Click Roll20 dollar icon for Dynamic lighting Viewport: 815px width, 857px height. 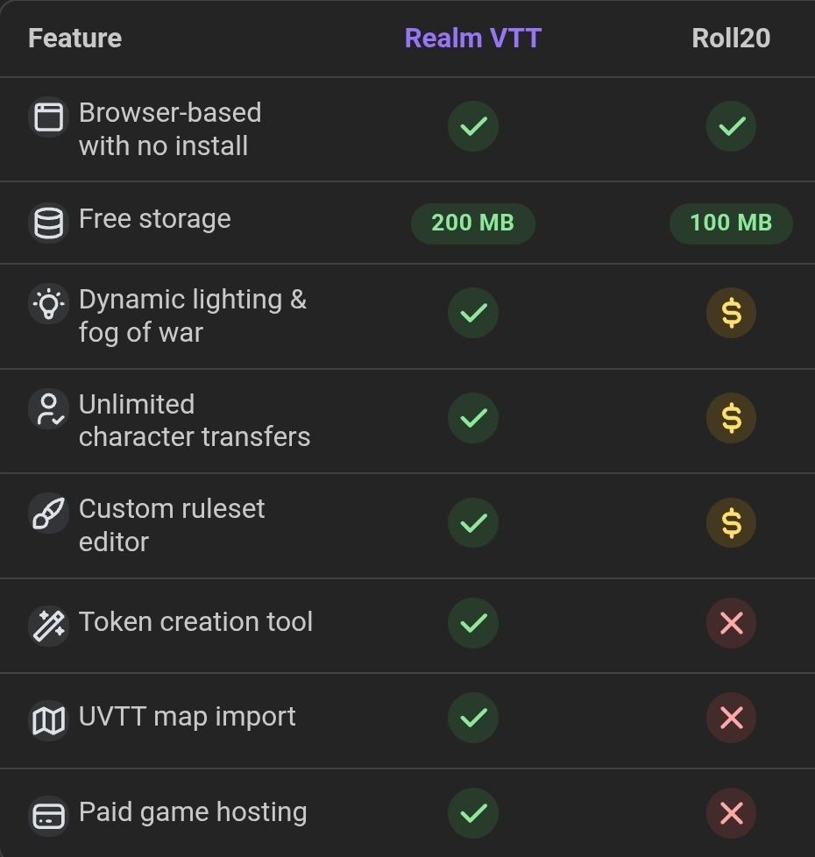pyautogui.click(x=731, y=313)
